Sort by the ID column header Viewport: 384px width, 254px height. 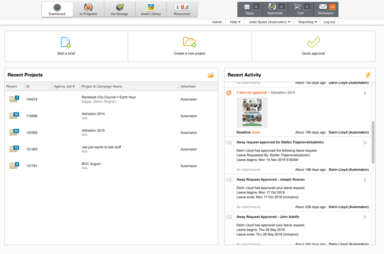(28, 87)
